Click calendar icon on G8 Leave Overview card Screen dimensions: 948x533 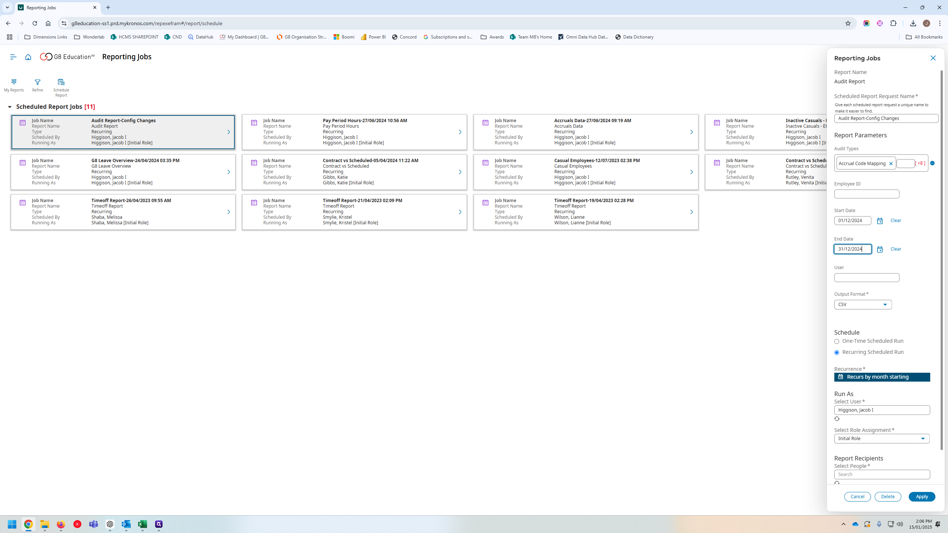tap(23, 162)
